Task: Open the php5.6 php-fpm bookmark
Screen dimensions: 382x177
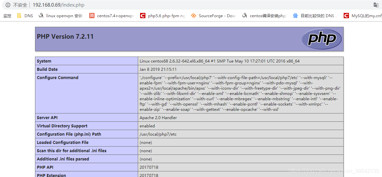Action: tap(163, 16)
